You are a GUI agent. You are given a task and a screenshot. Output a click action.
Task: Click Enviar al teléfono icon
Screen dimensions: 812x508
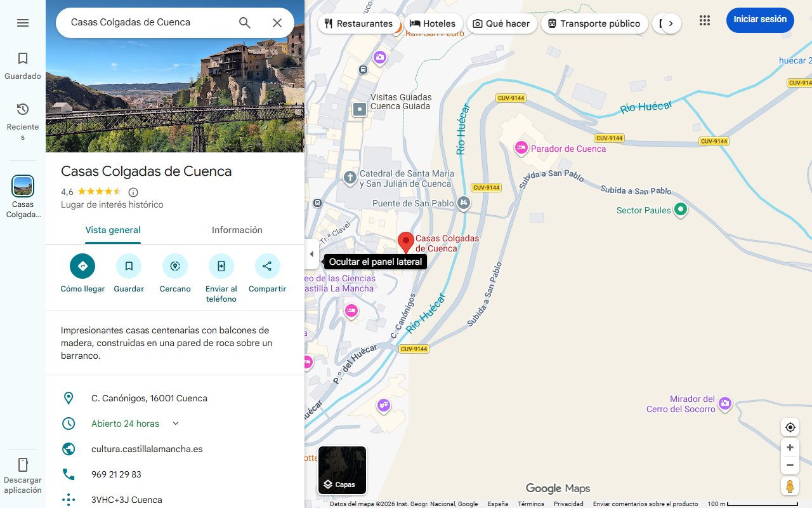[221, 266]
